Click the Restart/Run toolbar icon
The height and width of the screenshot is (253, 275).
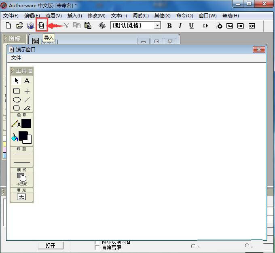tap(205, 26)
